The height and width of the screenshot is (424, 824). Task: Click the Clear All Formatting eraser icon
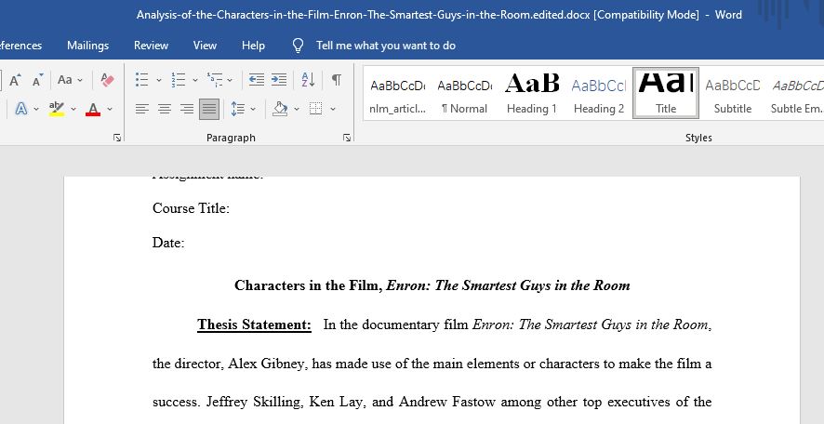pyautogui.click(x=107, y=80)
